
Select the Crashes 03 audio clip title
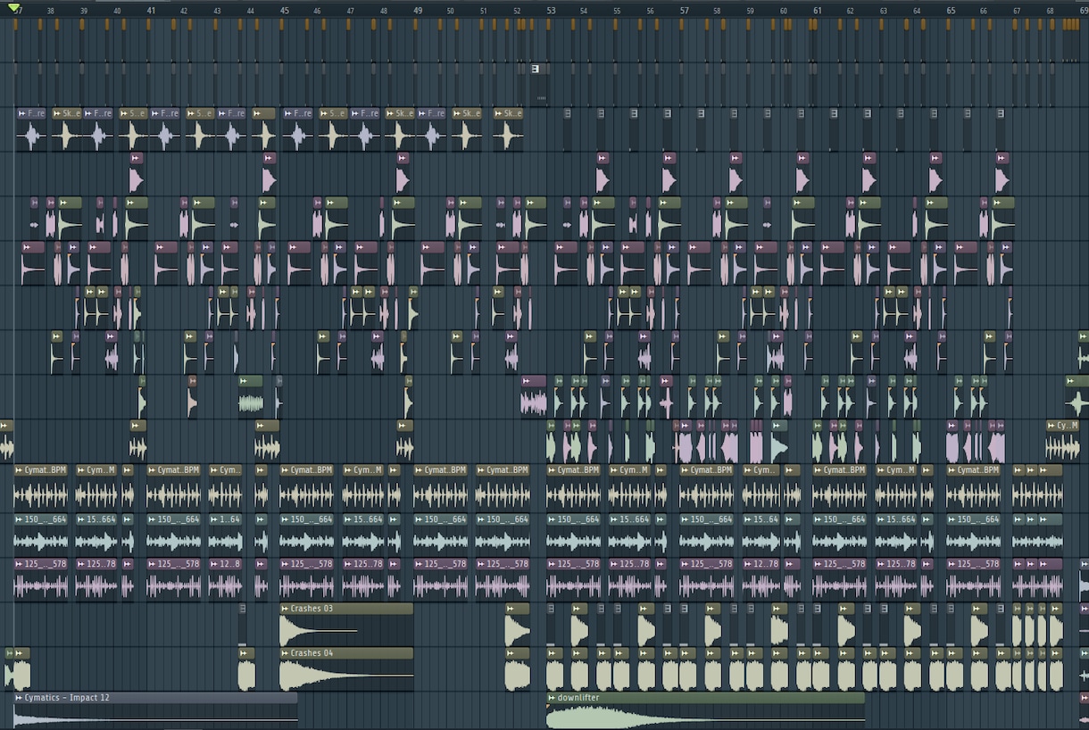tap(312, 609)
